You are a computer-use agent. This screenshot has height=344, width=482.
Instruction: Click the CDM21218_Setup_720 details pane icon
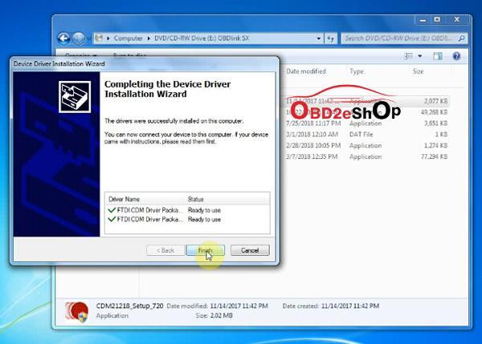point(76,311)
